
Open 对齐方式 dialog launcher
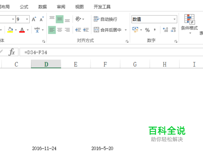pyautogui.click(x=127, y=41)
